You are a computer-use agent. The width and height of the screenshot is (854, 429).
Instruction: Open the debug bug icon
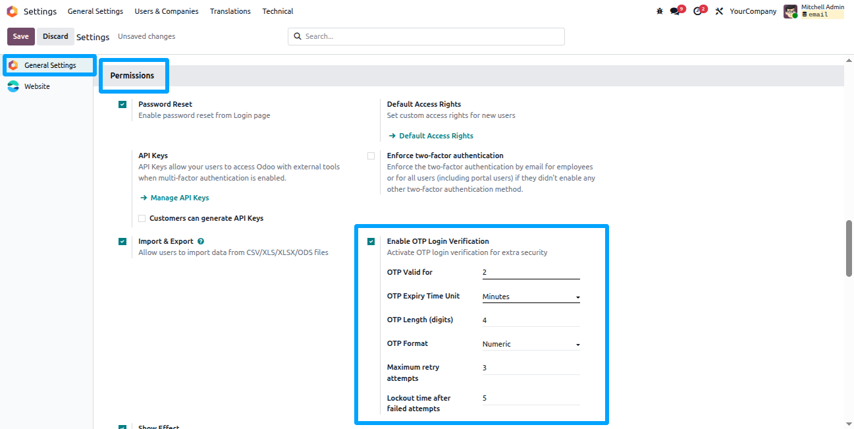[x=660, y=11]
